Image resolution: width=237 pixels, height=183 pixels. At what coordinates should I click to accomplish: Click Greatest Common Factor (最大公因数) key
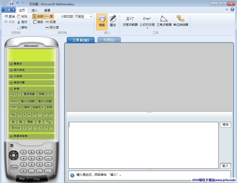(x=45, y=101)
